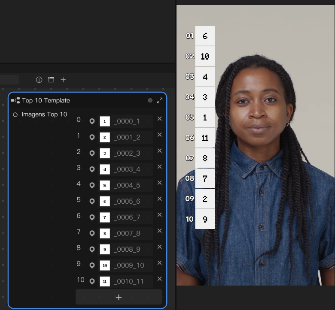Remove the _0000_1 entry from the list
The width and height of the screenshot is (335, 310).
tap(159, 119)
